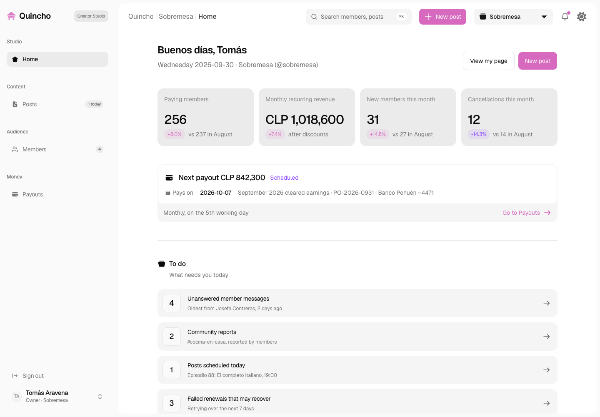Screen dimensions: 600x417
Task: Click 'Oldest from Josefa Contreras, 2 days ago'
Action: pyautogui.click(x=235, y=309)
